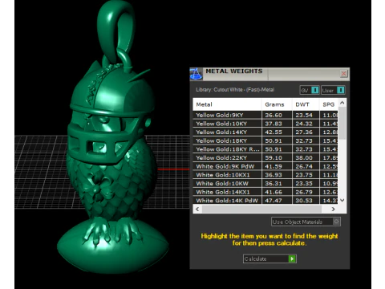The width and height of the screenshot is (385, 289).
Task: Close the Metal Weights dialog
Action: click(344, 73)
